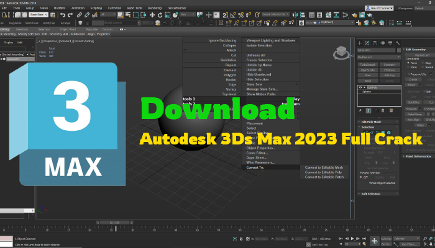Click the large Set Keys plus button
The height and width of the screenshot is (248, 435).
[374, 240]
